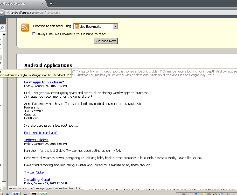Click the large orange RSS feed icon
The image size is (237, 195).
[25, 27]
